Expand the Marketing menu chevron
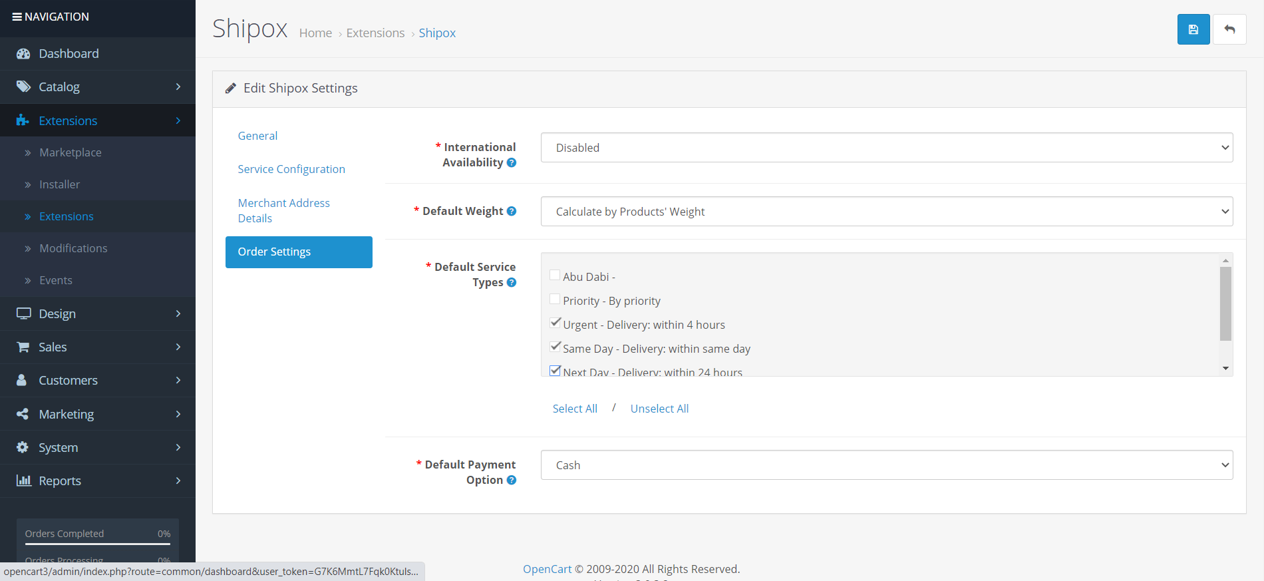The image size is (1264, 581). tap(178, 414)
